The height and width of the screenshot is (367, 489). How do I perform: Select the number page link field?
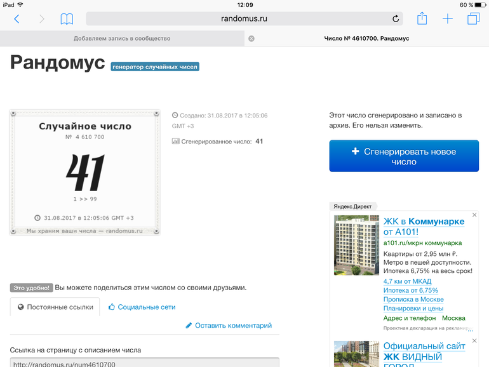145,363
